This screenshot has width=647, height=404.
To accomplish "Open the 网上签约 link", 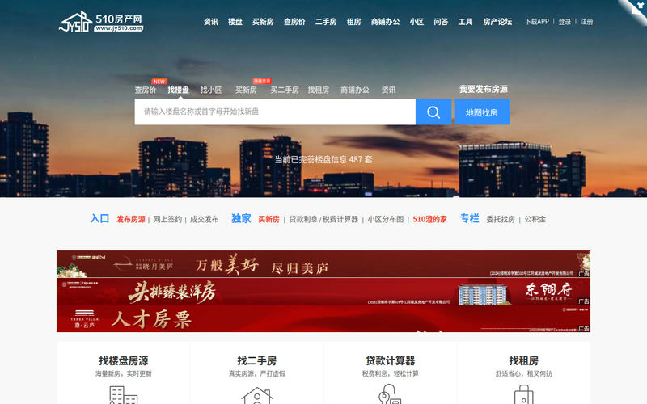I will click(x=167, y=219).
